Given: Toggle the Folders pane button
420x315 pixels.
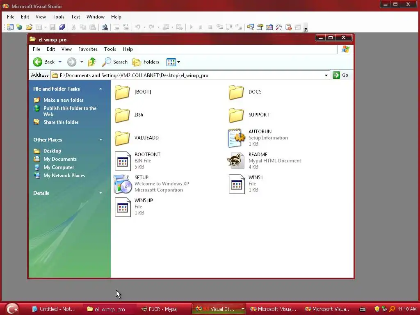Looking at the screenshot, I should [x=146, y=62].
